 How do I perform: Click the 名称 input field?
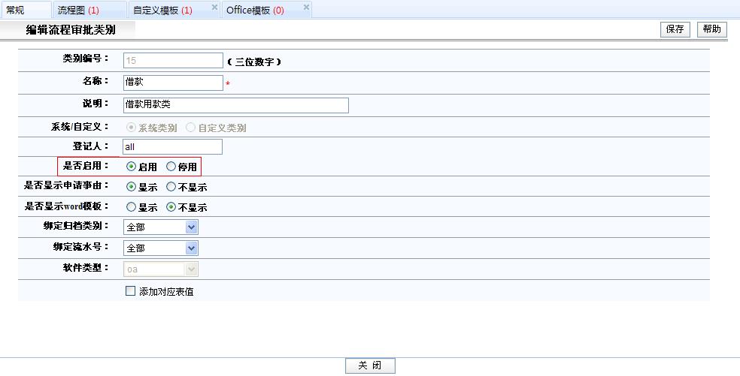[x=172, y=83]
